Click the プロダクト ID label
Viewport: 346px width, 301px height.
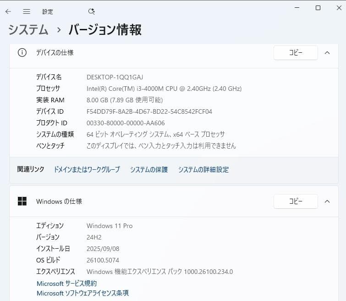(x=52, y=123)
